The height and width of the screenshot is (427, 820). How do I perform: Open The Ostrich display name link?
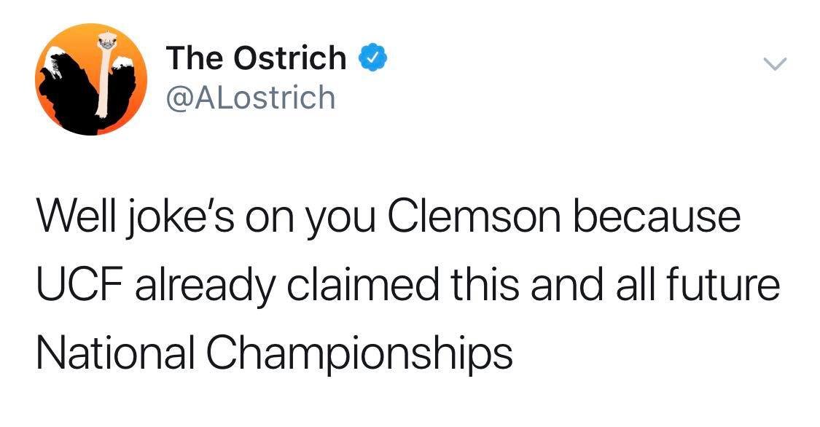point(257,58)
